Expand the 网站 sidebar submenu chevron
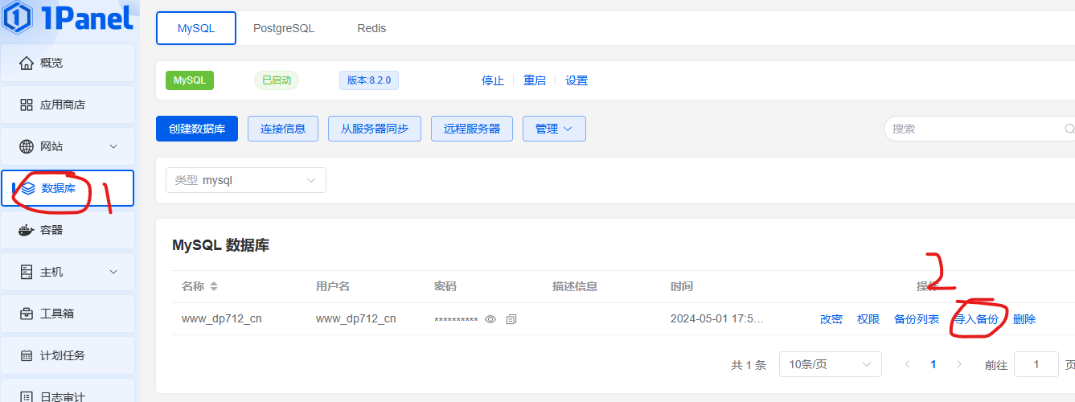 click(x=113, y=146)
